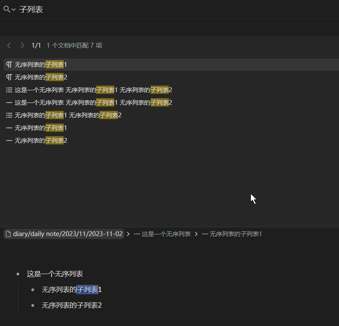The width and height of the screenshot is (339, 326).
Task: Click first breadcrumb chevron separator after document path
Action: click(x=128, y=234)
